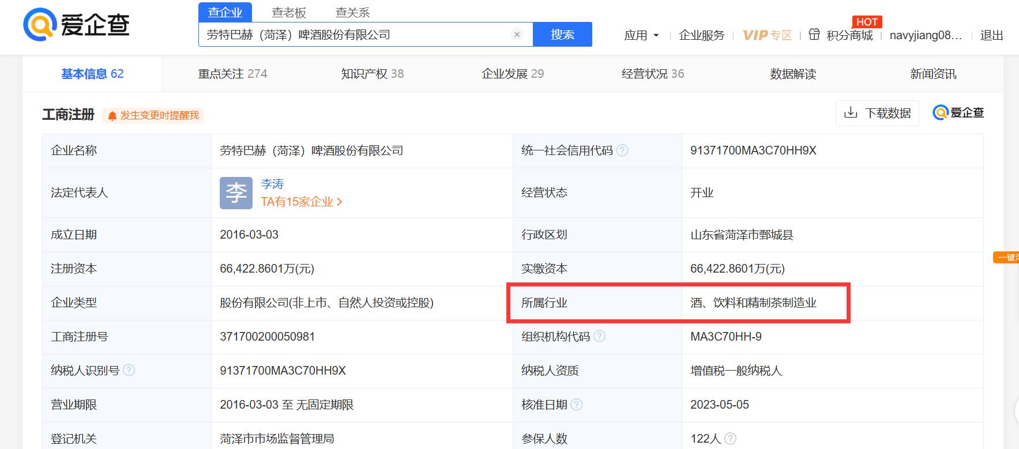The width and height of the screenshot is (1019, 449).
Task: Click 山东省菏泽市鄄城县 region value
Action: pos(742,235)
